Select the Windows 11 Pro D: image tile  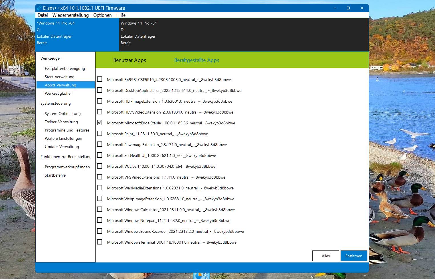point(244,35)
